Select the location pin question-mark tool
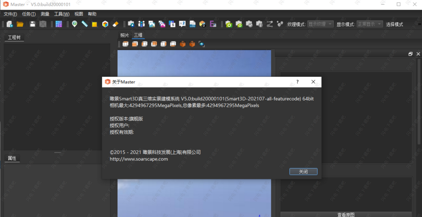Screen dimensions: 422x217 [x=75, y=24]
